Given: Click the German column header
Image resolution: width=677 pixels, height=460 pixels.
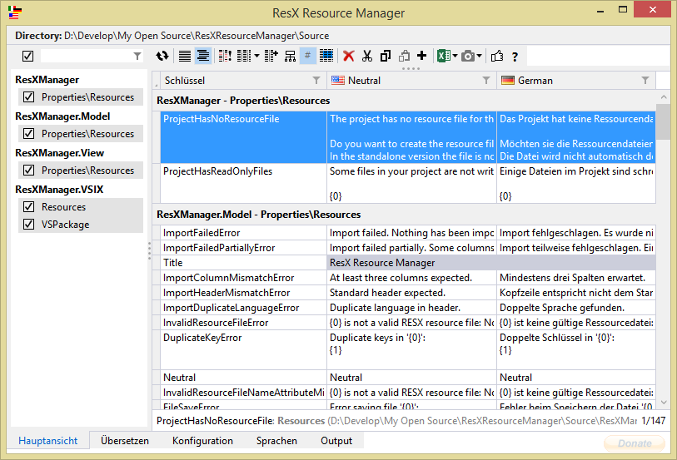Looking at the screenshot, I should pos(576,81).
